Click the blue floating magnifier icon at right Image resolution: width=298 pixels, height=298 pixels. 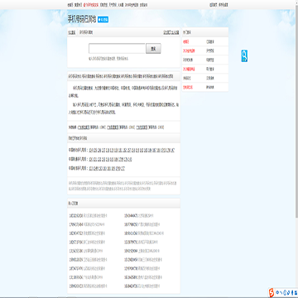(244, 55)
